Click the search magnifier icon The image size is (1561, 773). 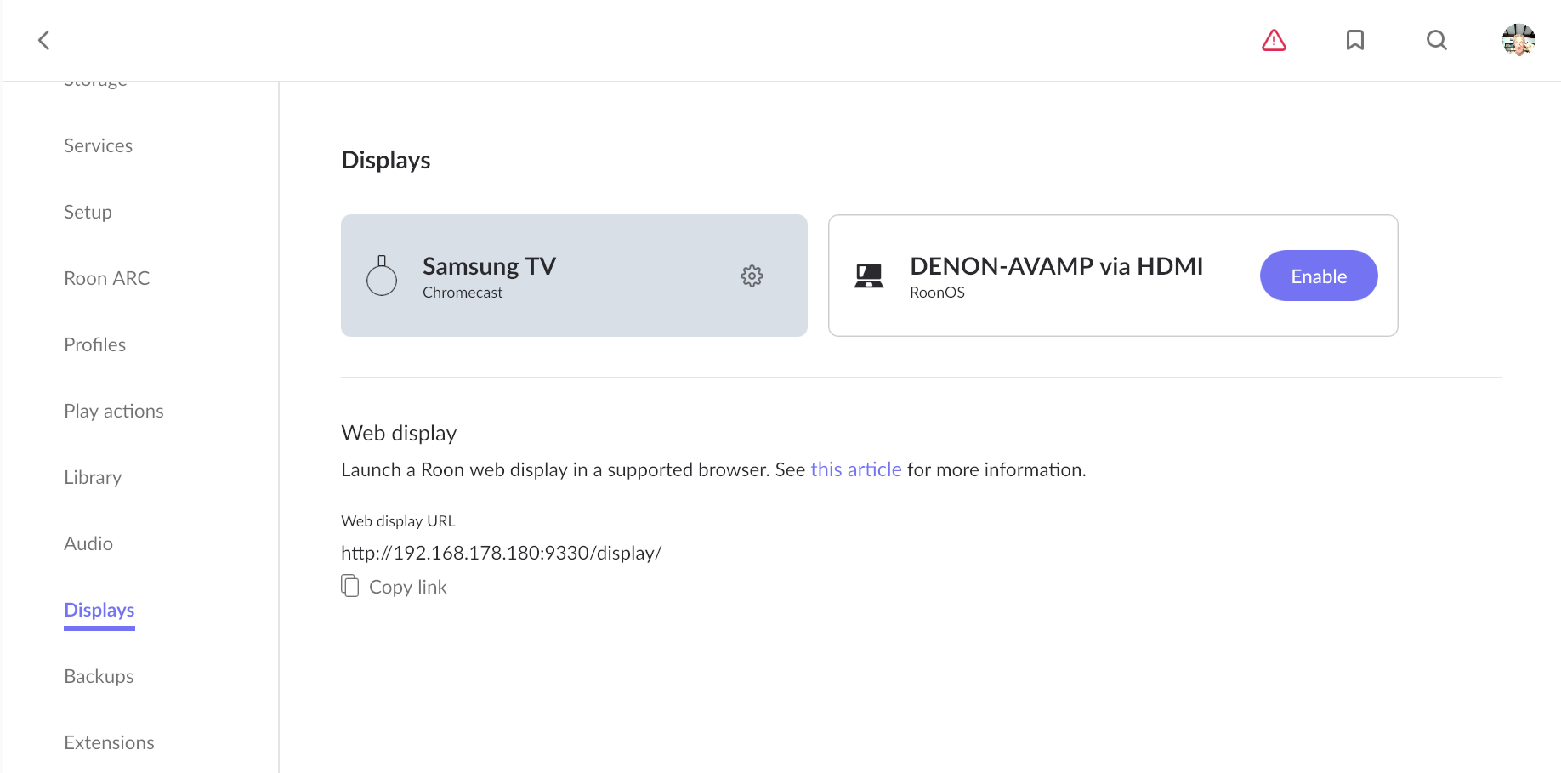coord(1437,40)
